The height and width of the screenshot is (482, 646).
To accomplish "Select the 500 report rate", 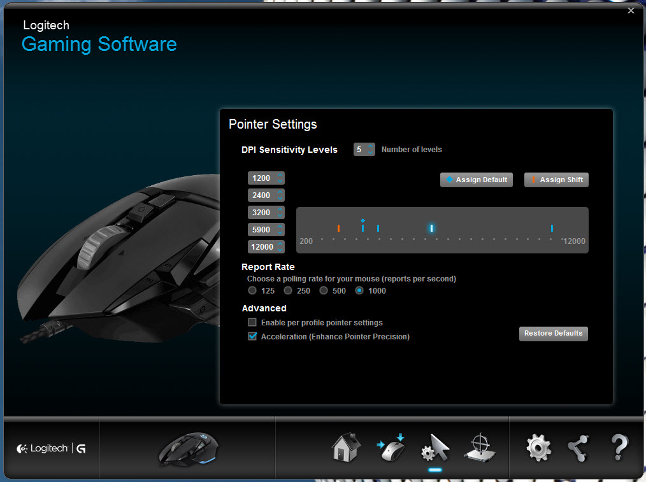I will pyautogui.click(x=324, y=290).
